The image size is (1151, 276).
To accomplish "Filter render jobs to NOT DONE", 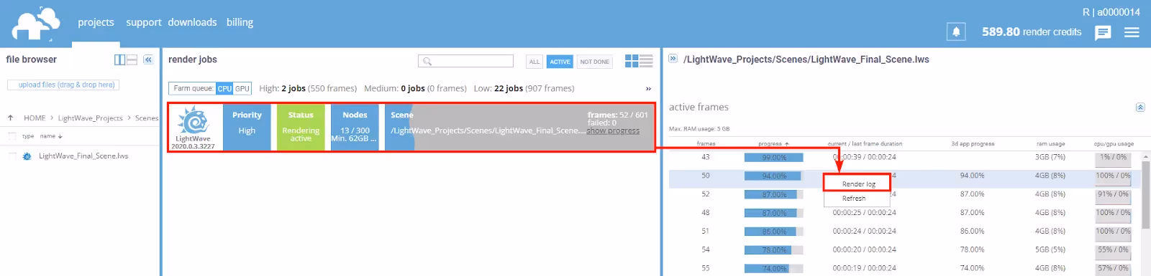I will (x=594, y=62).
